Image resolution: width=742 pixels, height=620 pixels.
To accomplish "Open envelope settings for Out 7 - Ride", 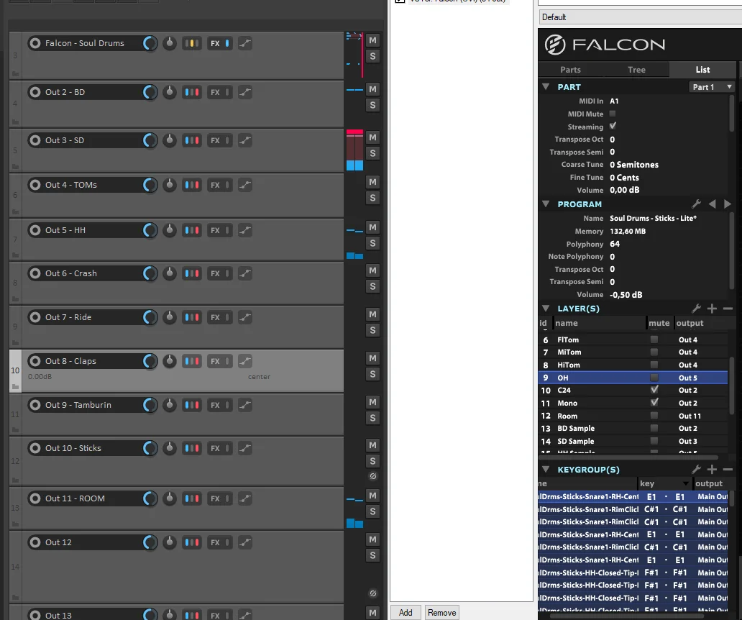I will coord(244,318).
